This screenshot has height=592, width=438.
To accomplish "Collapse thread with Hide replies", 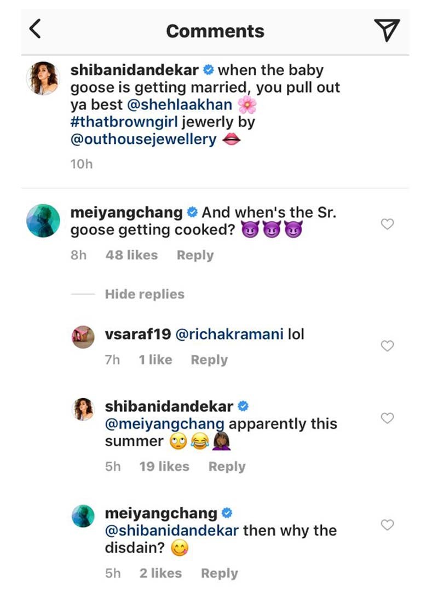I will point(145,295).
